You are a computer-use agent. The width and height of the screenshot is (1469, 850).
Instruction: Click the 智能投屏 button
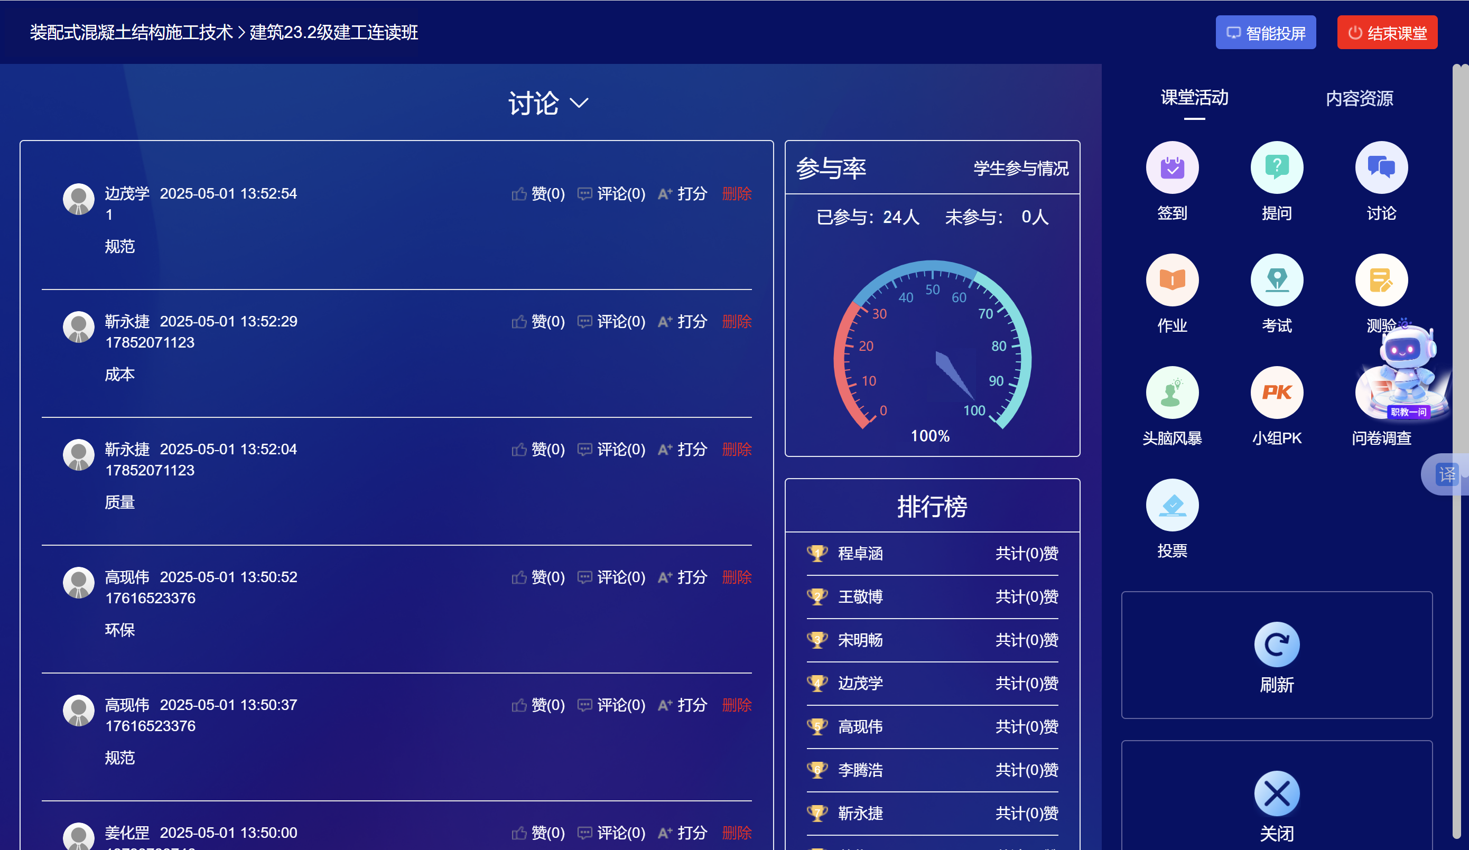pyautogui.click(x=1266, y=33)
